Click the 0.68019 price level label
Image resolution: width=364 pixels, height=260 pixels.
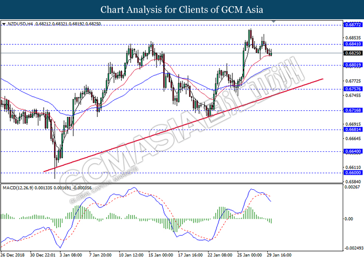tap(353, 65)
